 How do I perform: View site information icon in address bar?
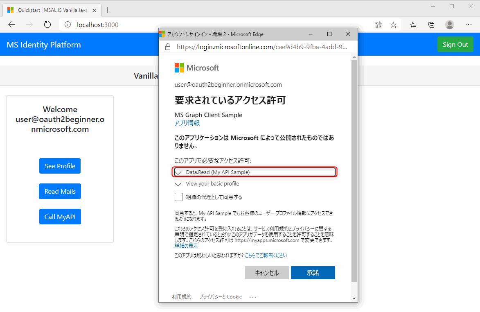(x=68, y=25)
